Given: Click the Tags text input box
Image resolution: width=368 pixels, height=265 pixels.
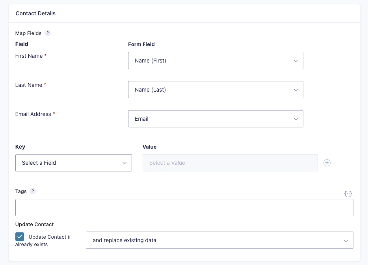Looking at the screenshot, I should coord(184,208).
